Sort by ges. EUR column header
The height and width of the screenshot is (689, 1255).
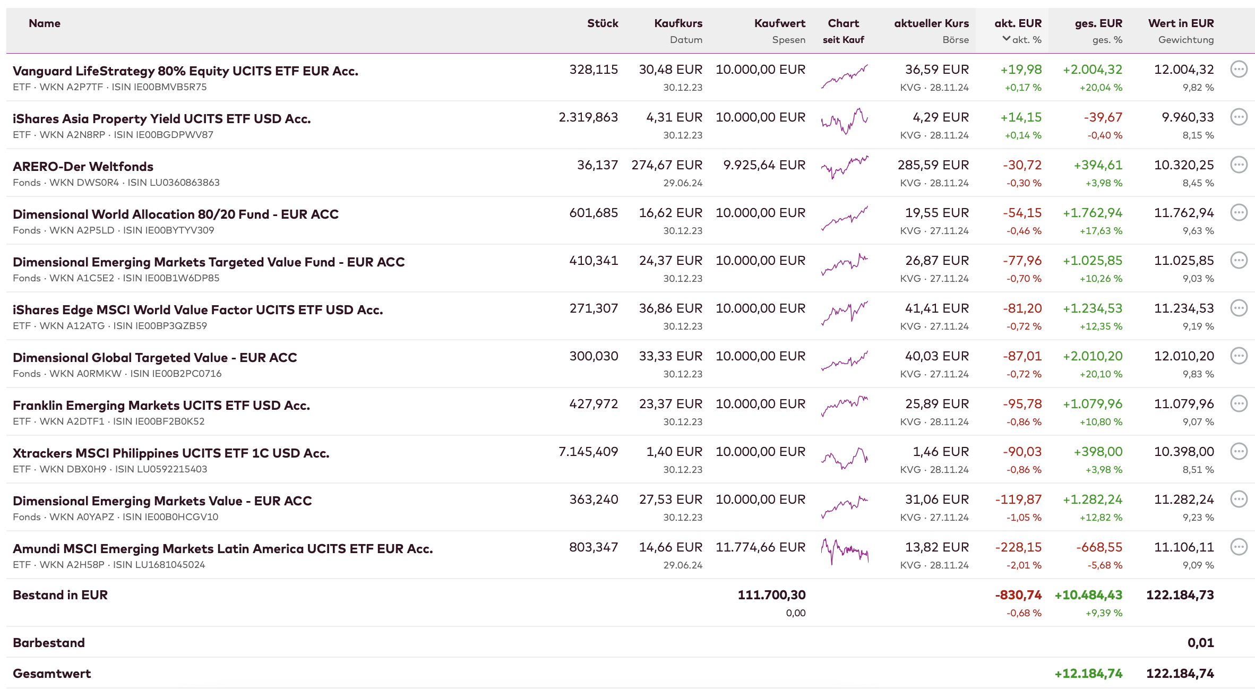pyautogui.click(x=1098, y=23)
